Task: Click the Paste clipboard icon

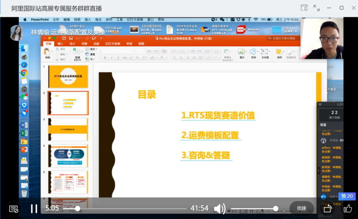Action: click(x=47, y=52)
